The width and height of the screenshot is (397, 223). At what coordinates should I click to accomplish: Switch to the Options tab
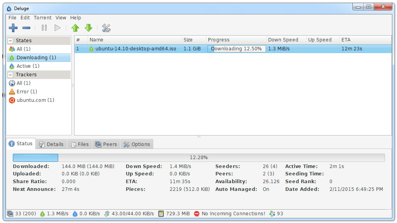[x=137, y=144]
